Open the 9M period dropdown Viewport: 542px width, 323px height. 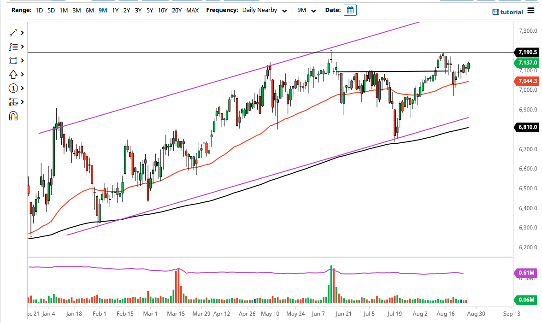click(306, 10)
